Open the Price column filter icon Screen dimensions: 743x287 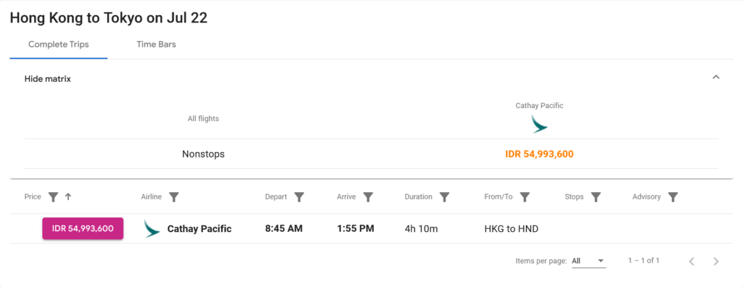pyautogui.click(x=54, y=197)
